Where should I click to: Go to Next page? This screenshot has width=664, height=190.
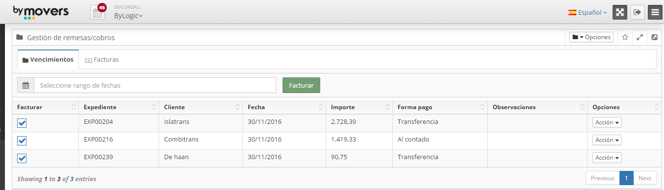645,178
